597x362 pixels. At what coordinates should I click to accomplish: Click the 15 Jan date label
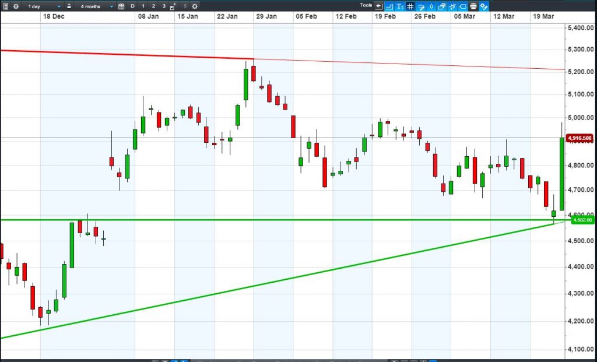click(188, 17)
